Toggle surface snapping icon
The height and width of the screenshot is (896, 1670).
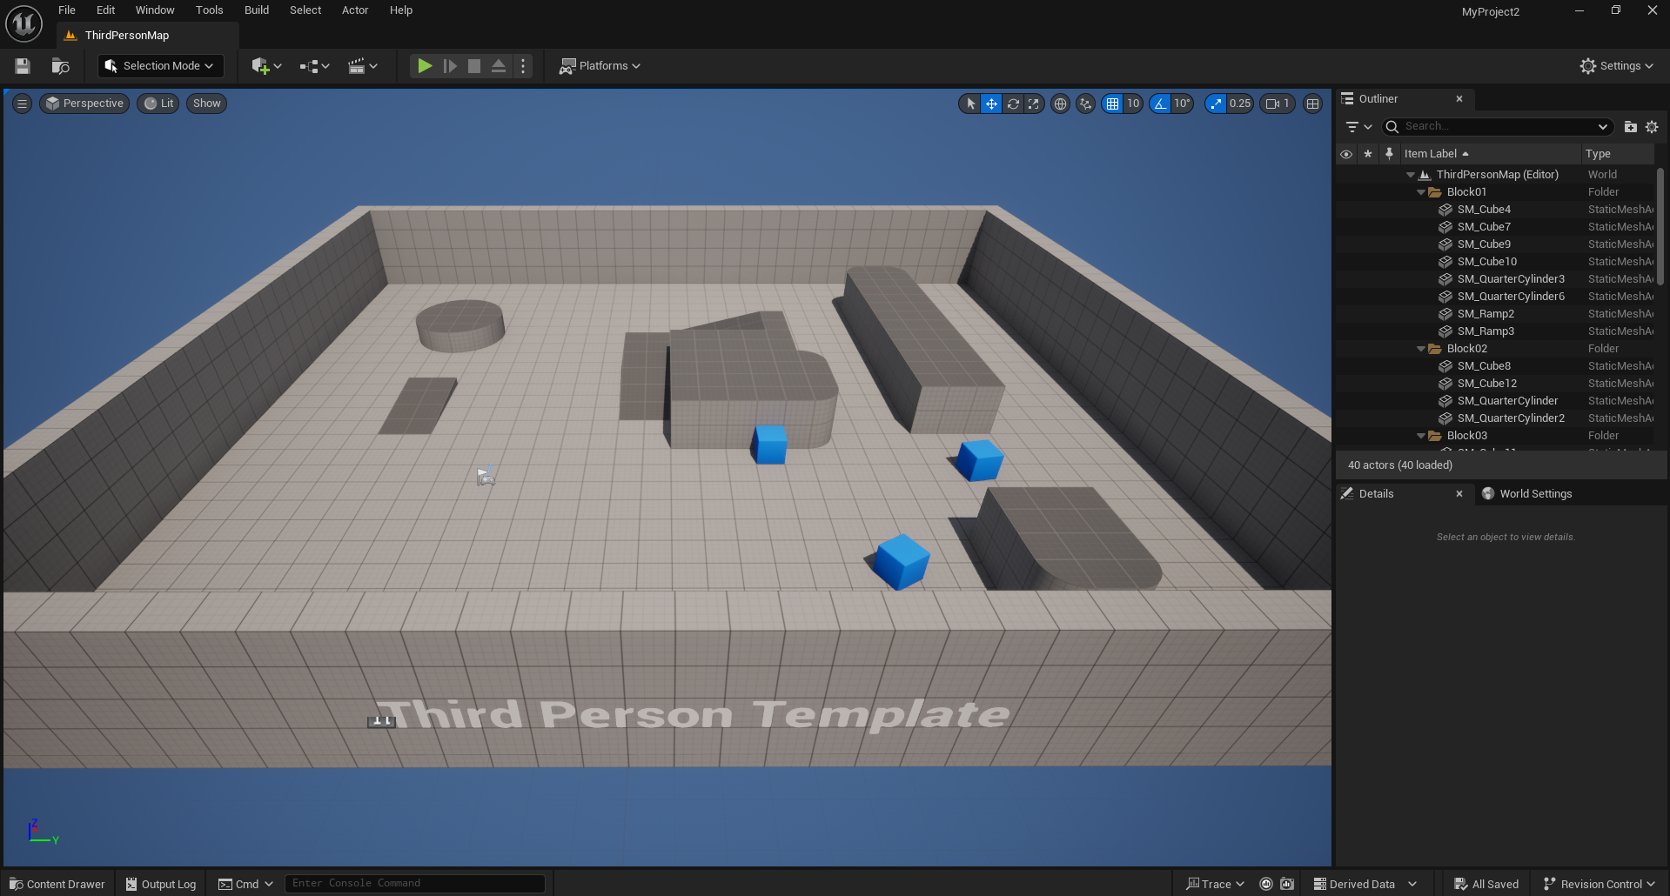[1085, 104]
